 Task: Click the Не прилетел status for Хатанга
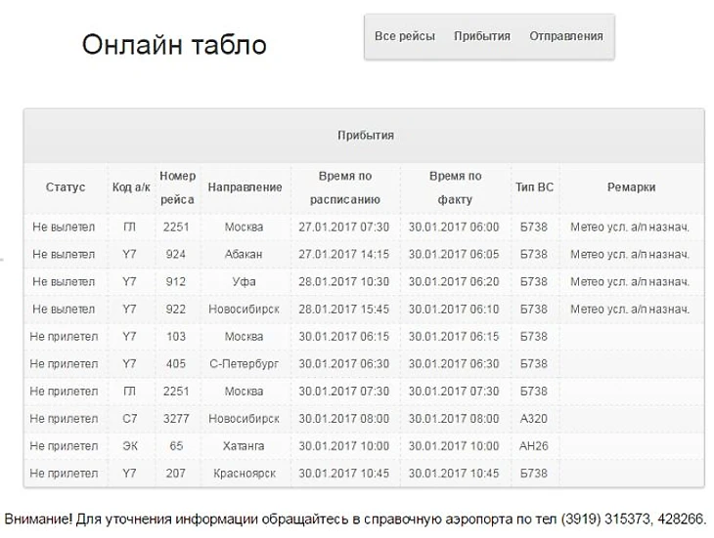(64, 446)
